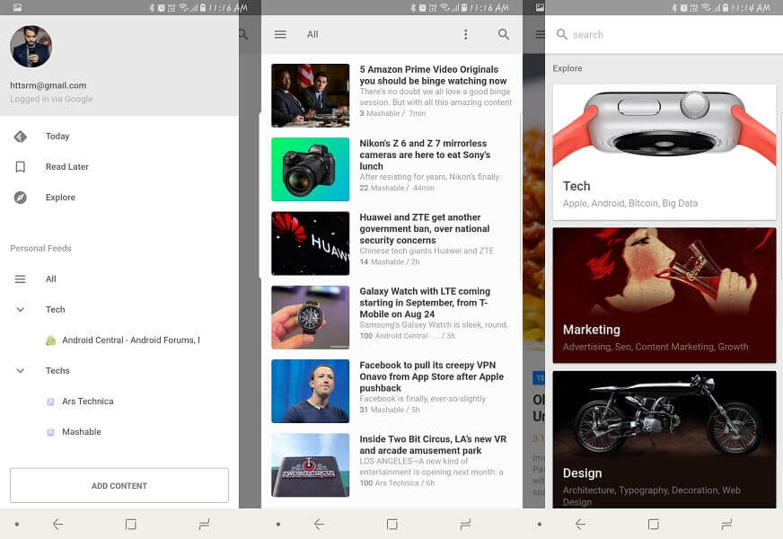The height and width of the screenshot is (539, 783).
Task: Tap recent apps button on left screen
Action: pyautogui.click(x=204, y=524)
